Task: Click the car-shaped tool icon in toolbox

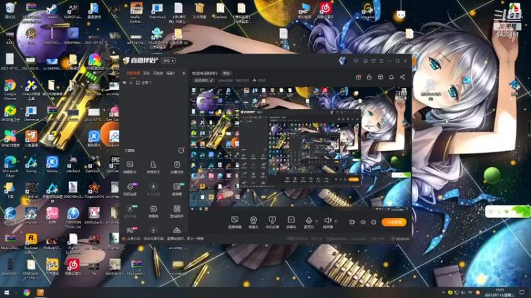Action: pyautogui.click(x=177, y=230)
